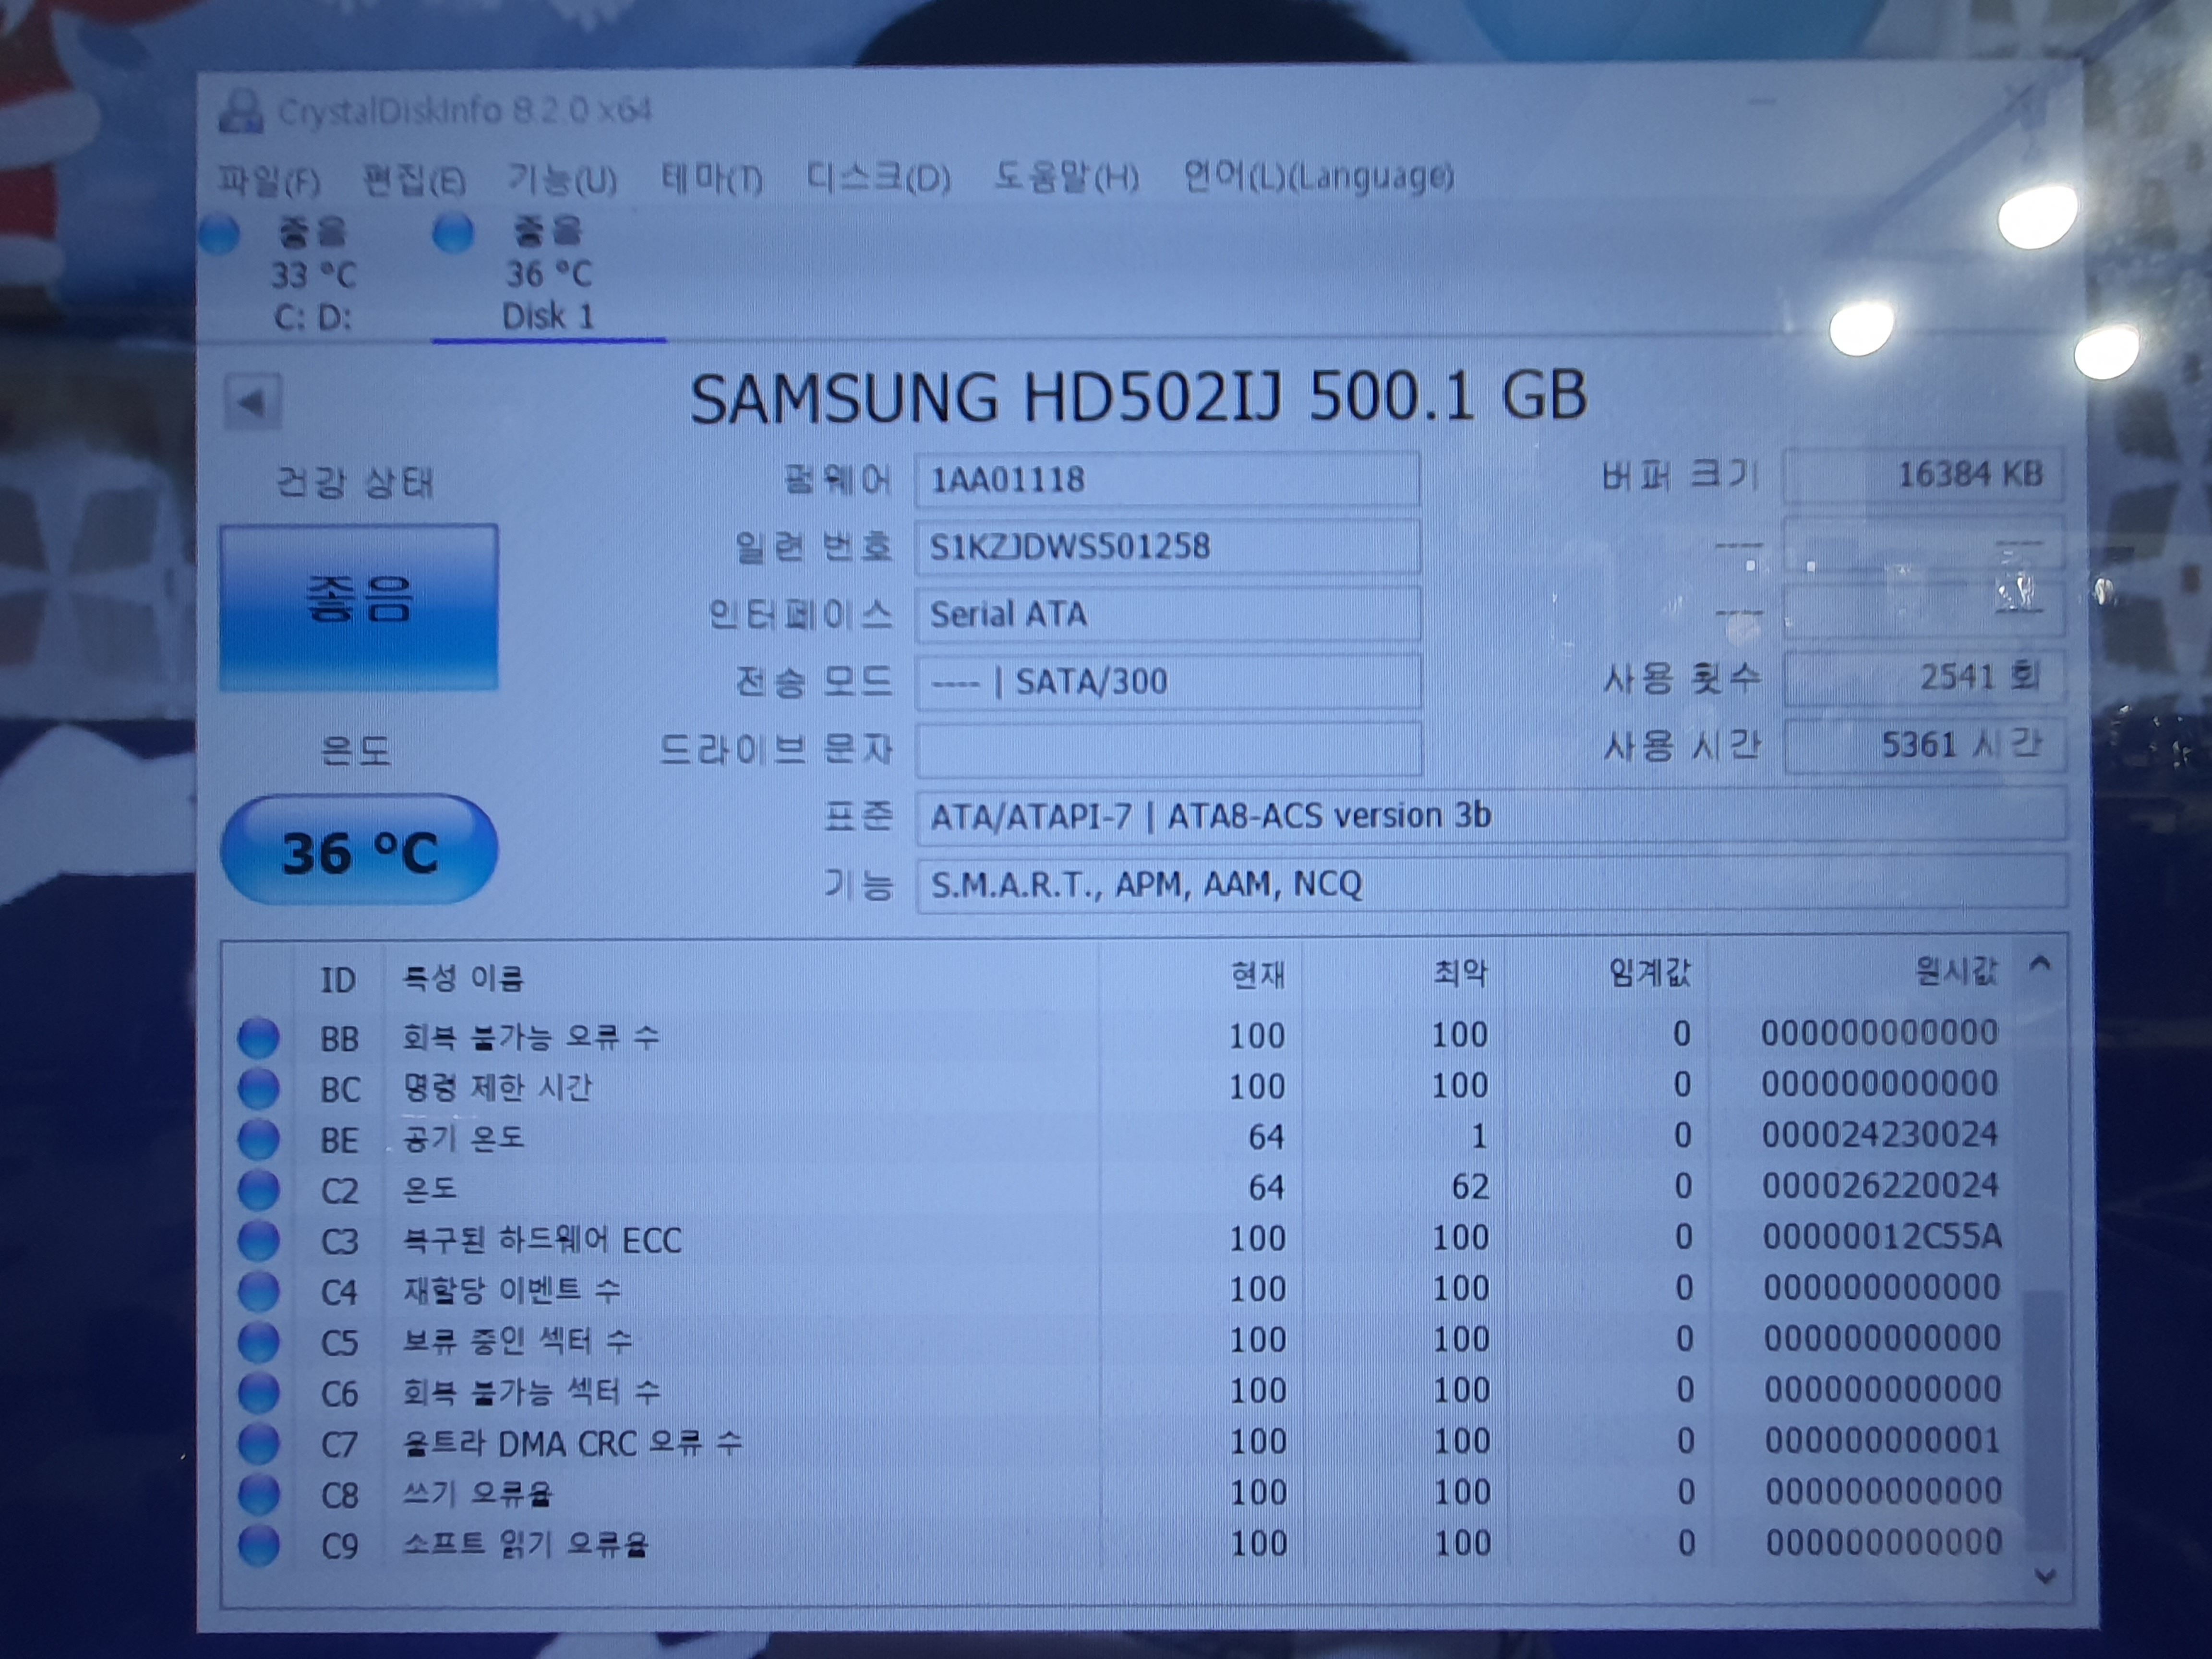
Task: Click the 현재 column header
Action: pyautogui.click(x=1200, y=974)
